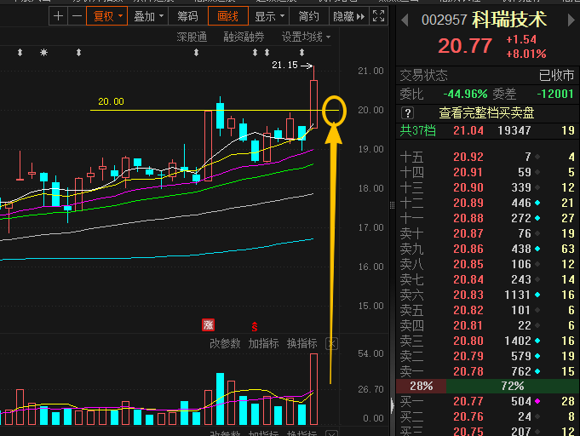580x436 pixels.
Task: Click the latest tall red candlestick
Action: 313,104
